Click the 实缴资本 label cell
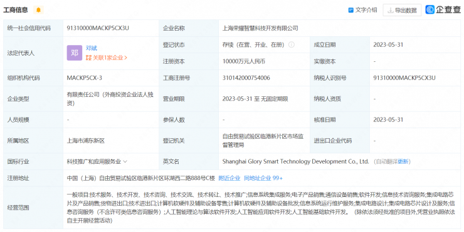This screenshot has width=464, height=232. pos(340,61)
